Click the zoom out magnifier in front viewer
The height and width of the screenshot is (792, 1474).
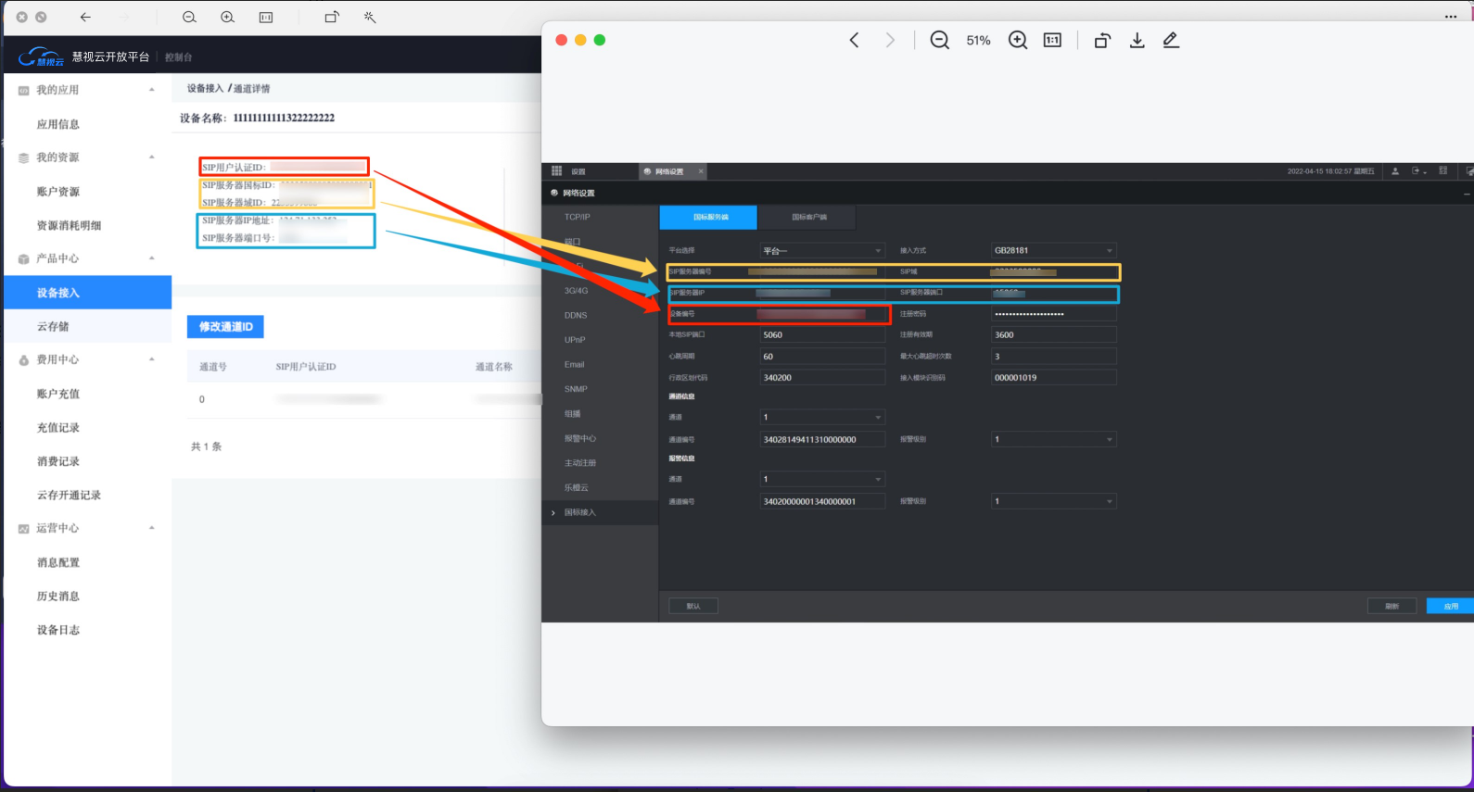click(x=939, y=40)
